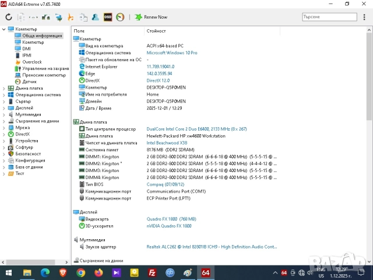The image size is (373, 280).
Task: Click the vertical scrollbar of the details pane
Action: coord(369,76)
